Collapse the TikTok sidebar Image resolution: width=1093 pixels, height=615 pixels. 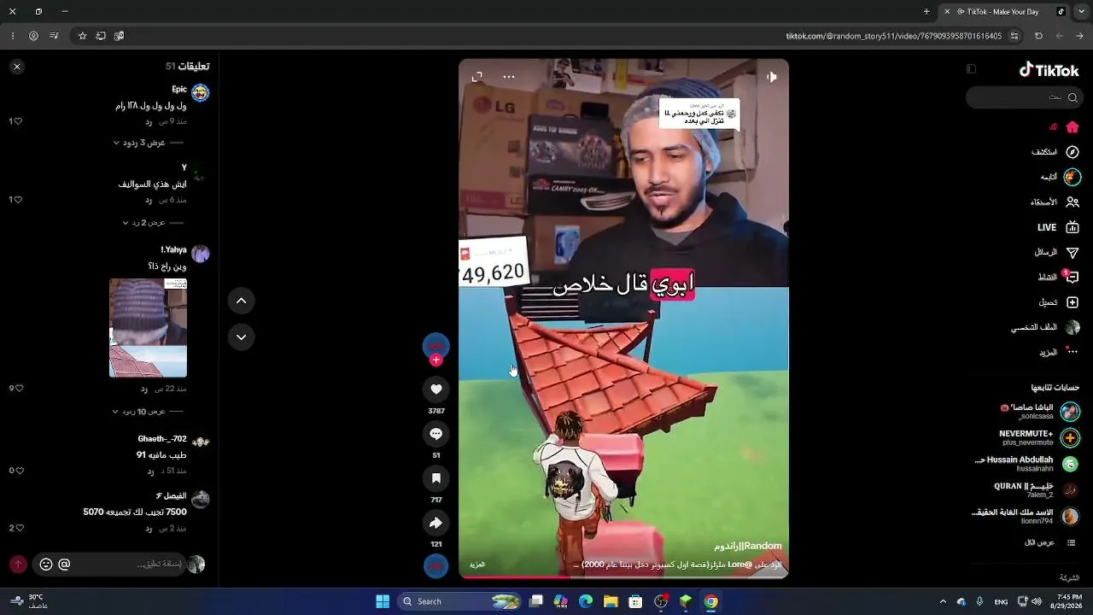pyautogui.click(x=971, y=69)
